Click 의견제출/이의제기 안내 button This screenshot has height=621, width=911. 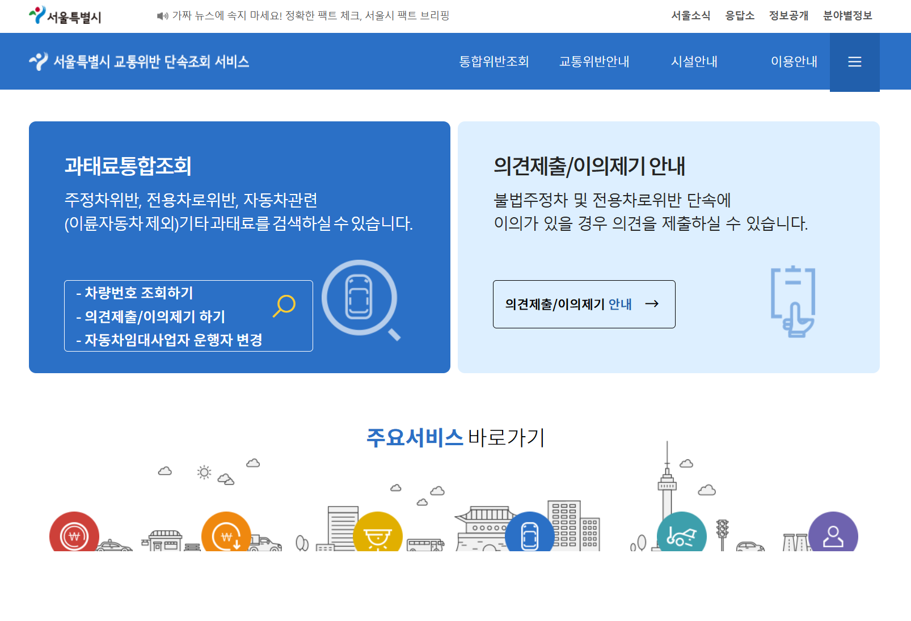click(x=584, y=304)
